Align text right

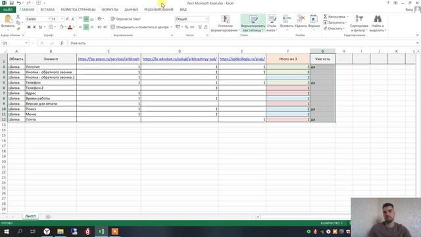tap(92, 27)
